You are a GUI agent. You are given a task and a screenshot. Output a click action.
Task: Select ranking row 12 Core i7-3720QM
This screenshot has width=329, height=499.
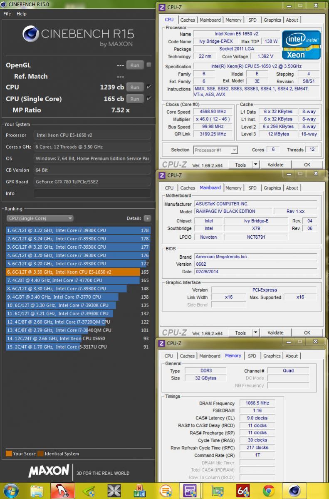[x=78, y=322]
